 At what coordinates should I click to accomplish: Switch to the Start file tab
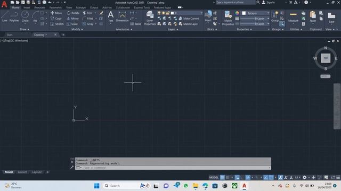pos(10,34)
